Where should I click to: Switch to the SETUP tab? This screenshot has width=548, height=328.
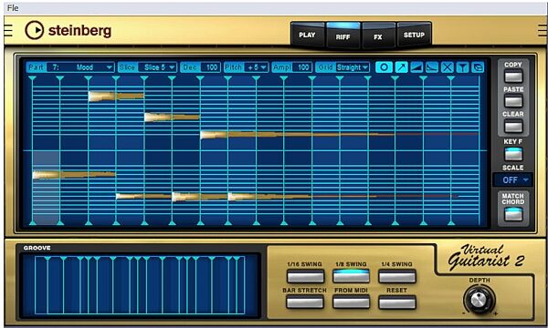pyautogui.click(x=414, y=35)
